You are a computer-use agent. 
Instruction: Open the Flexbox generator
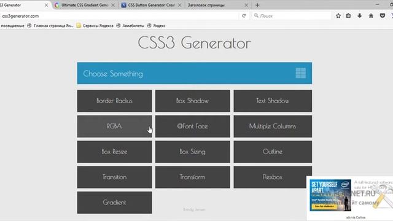273,177
